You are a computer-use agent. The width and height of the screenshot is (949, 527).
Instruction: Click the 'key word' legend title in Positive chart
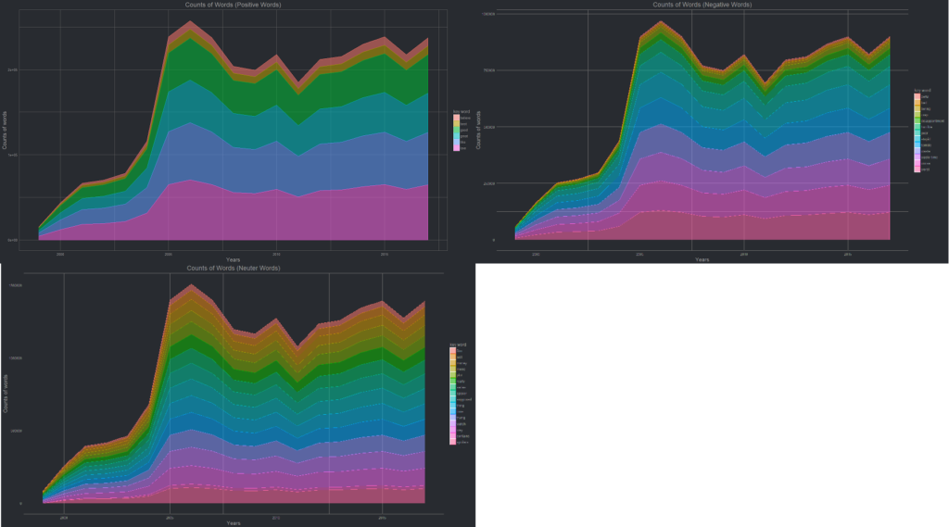click(x=461, y=111)
